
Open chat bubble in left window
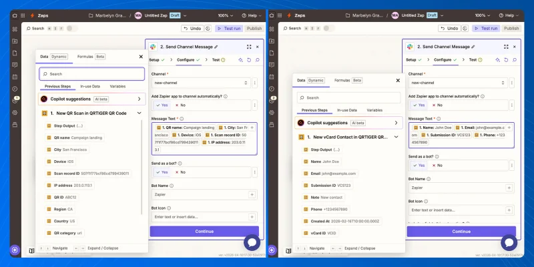point(252,242)
